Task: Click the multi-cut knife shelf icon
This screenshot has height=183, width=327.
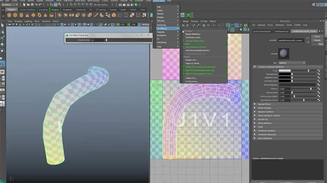Action: tap(96, 15)
